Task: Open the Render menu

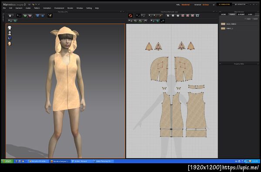Action: [70, 8]
